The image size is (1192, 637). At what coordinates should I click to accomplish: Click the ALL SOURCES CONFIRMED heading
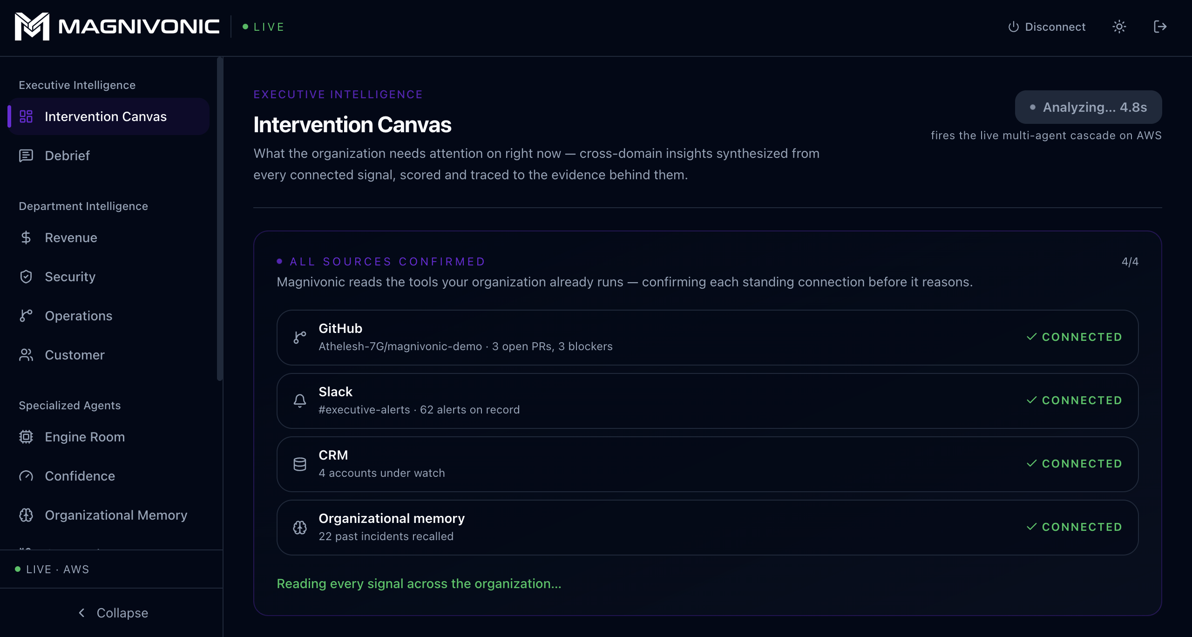[387, 262]
